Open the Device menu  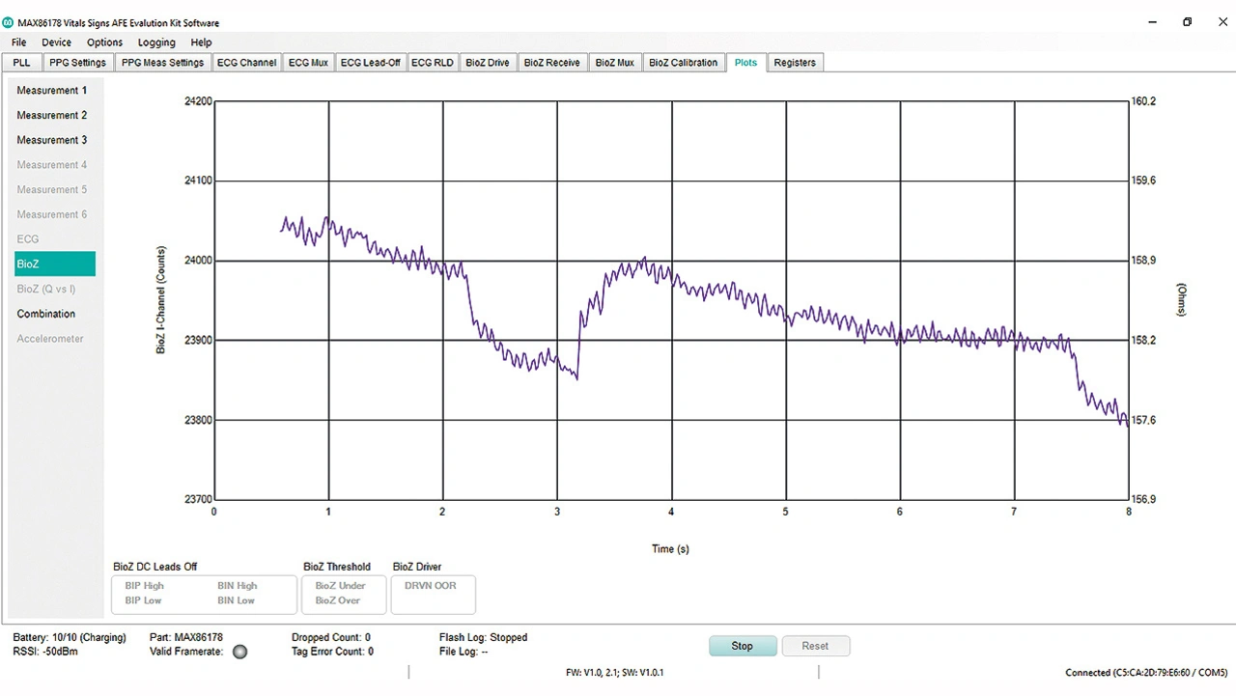pos(56,42)
